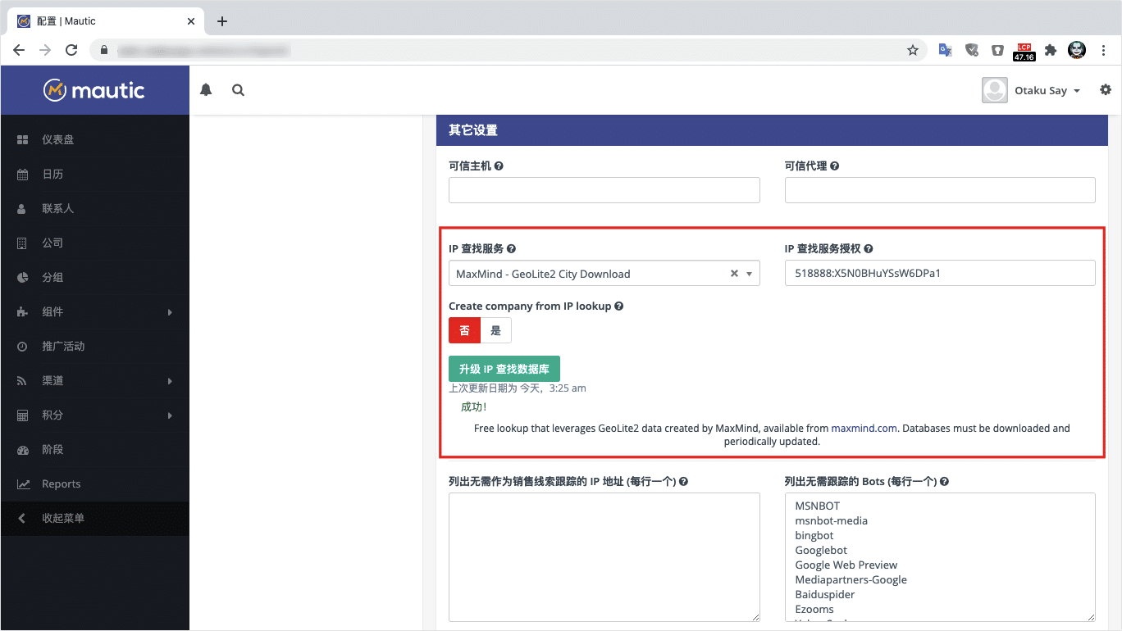Click into the 可信主机 input field

point(604,190)
